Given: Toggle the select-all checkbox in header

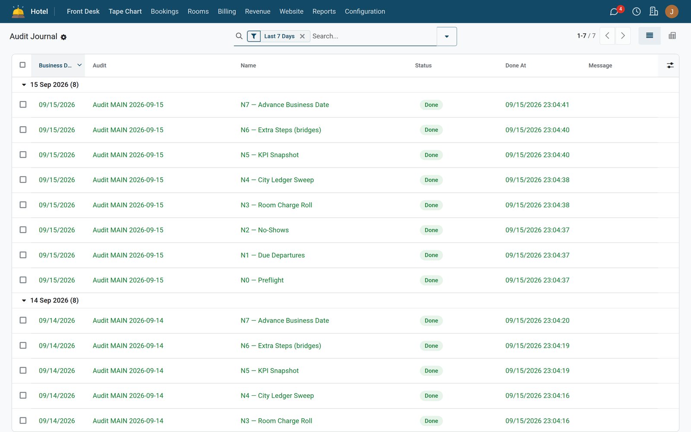Looking at the screenshot, I should [x=22, y=65].
